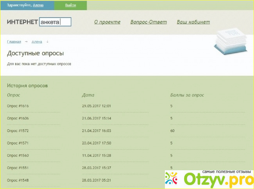Expand the down arrow after Алена breadcrumb

point(47,41)
